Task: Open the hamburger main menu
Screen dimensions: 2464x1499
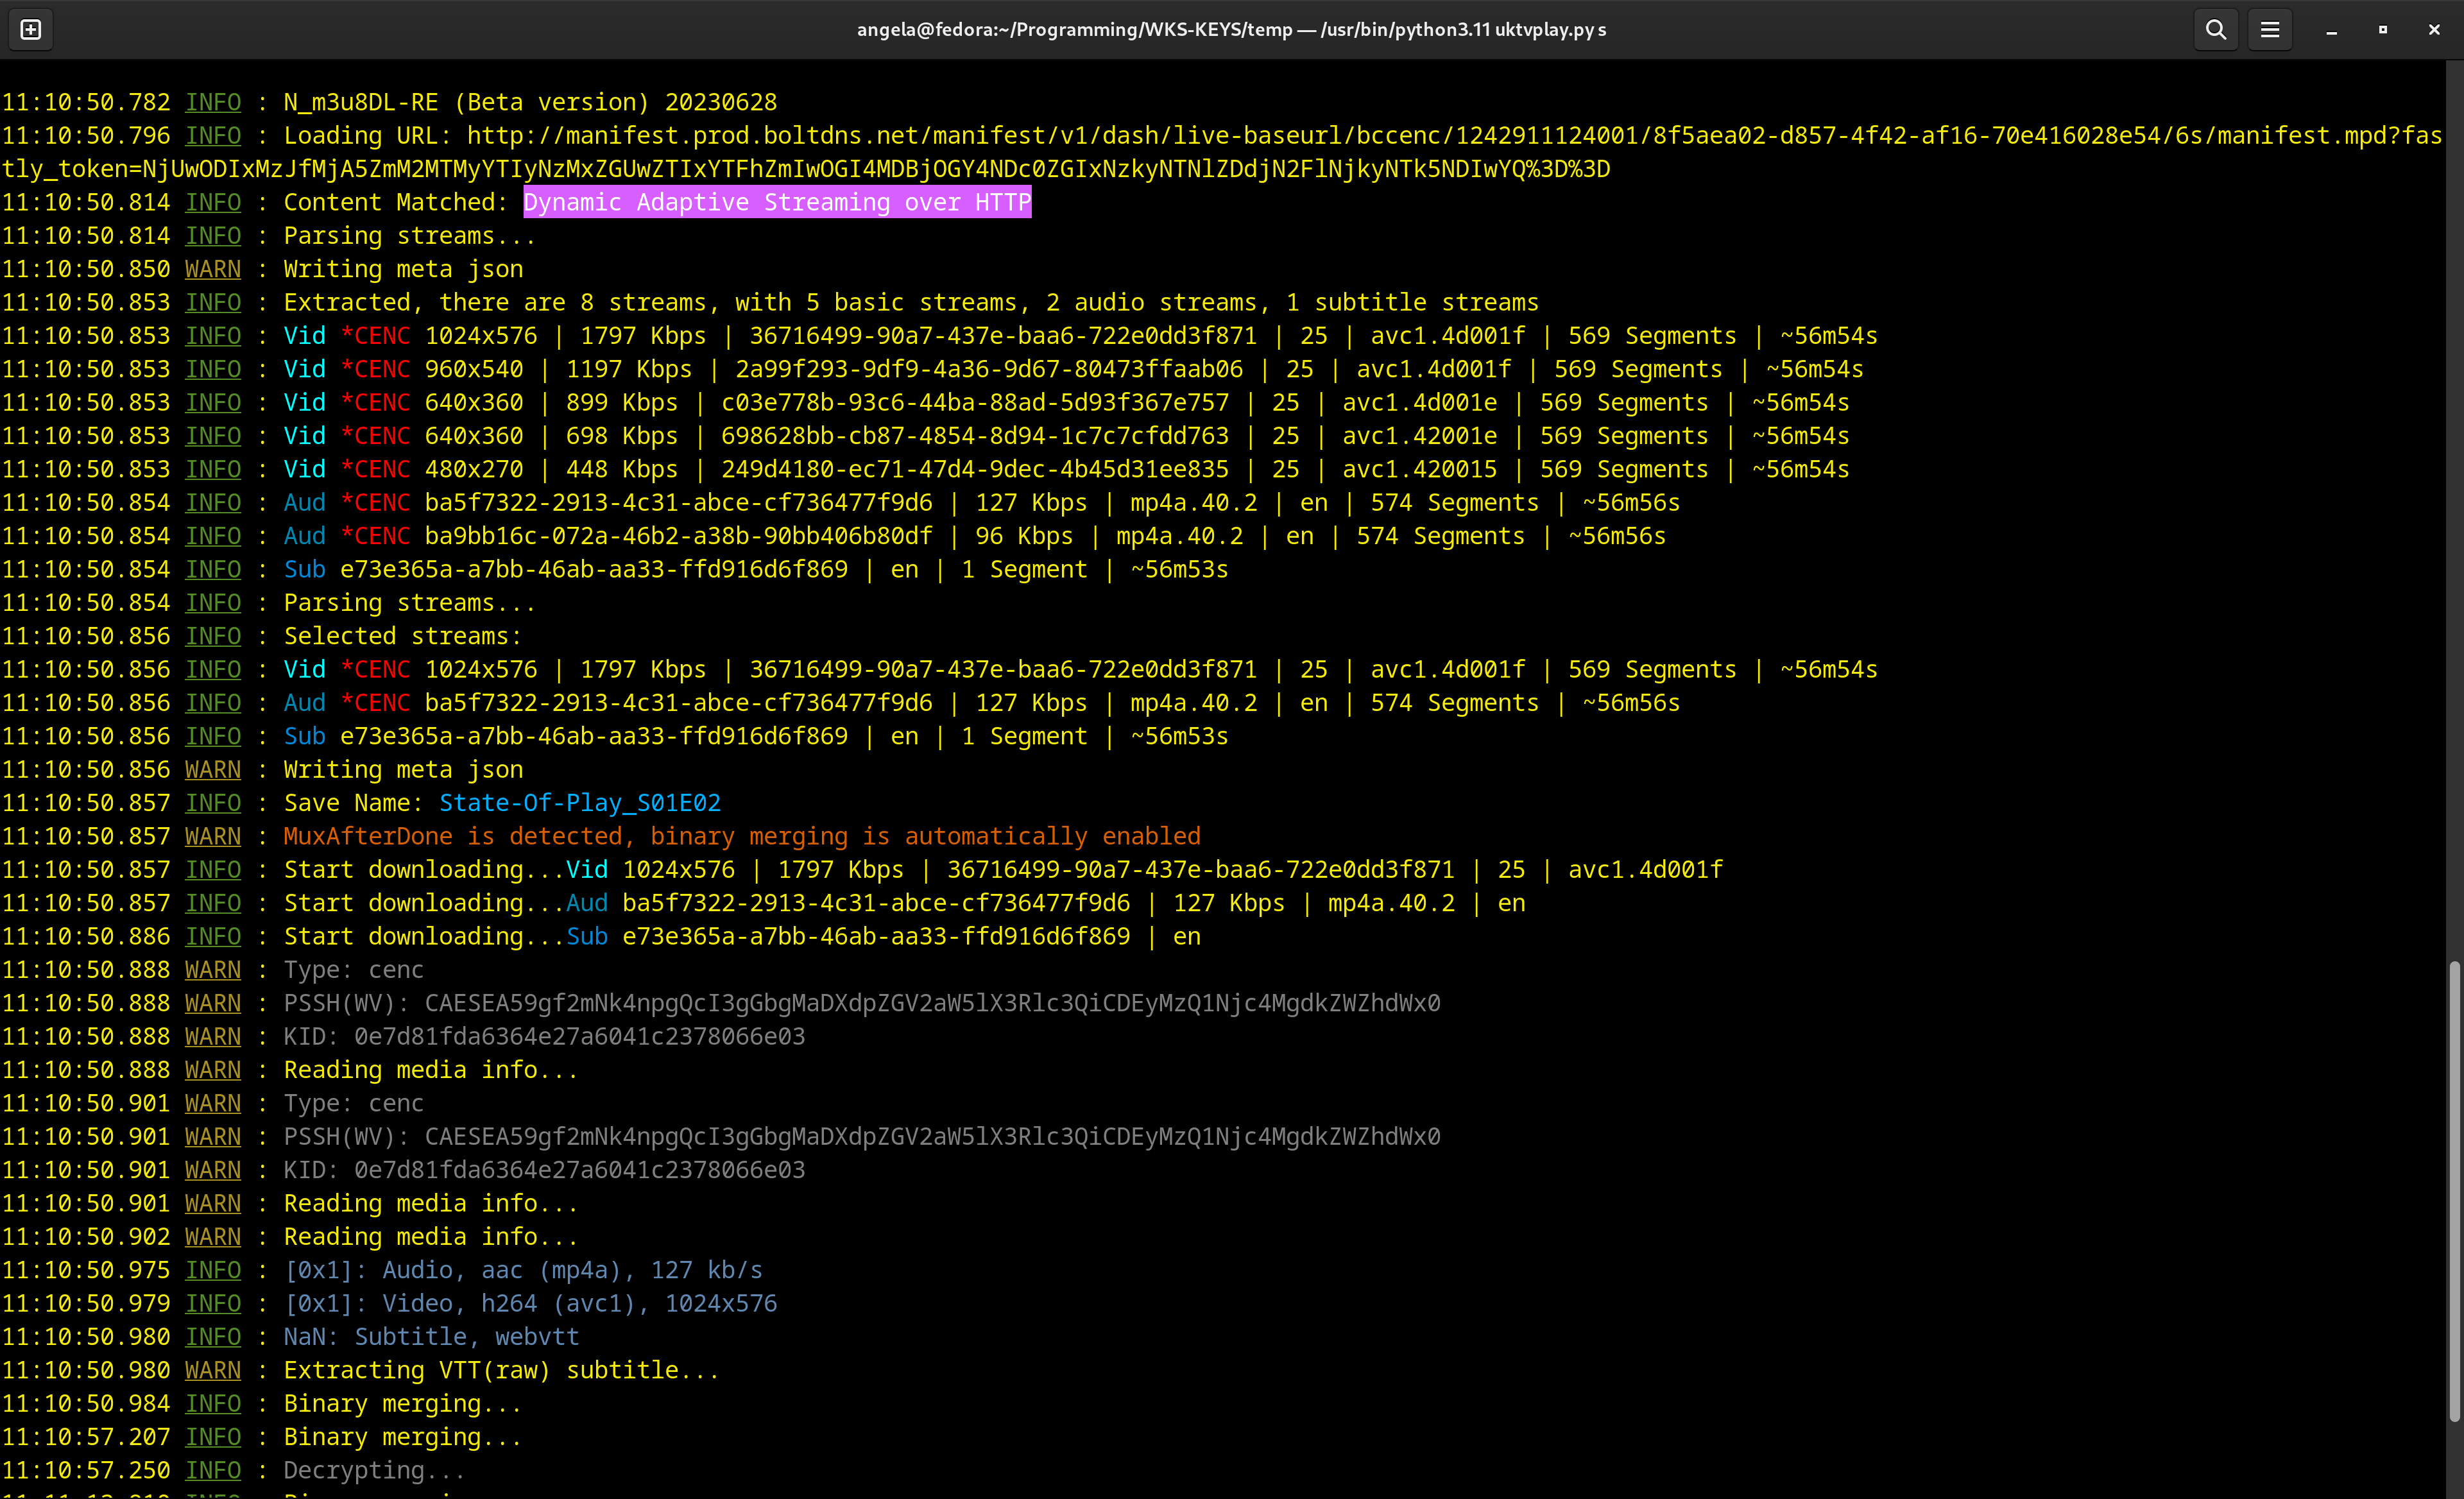Action: (x=2270, y=30)
